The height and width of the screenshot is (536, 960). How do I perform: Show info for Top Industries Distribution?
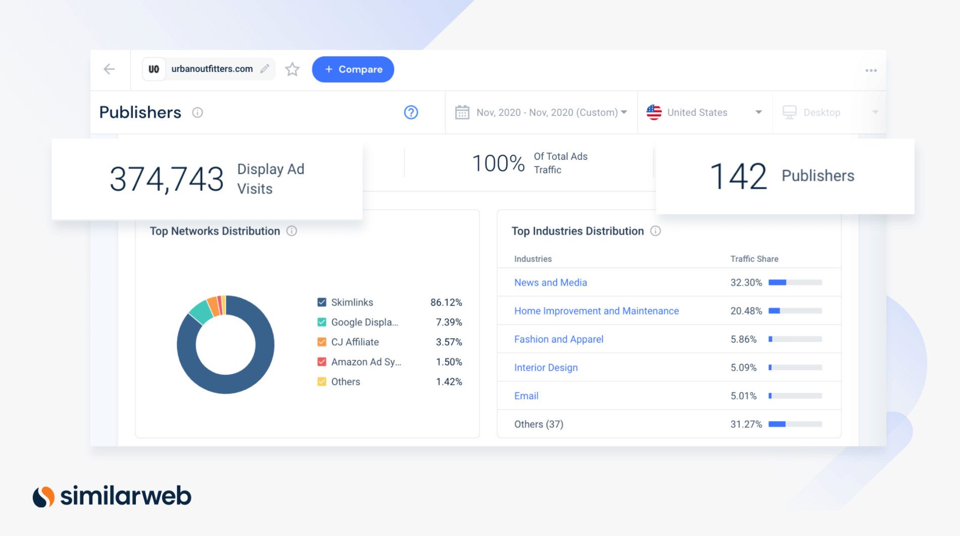[655, 231]
